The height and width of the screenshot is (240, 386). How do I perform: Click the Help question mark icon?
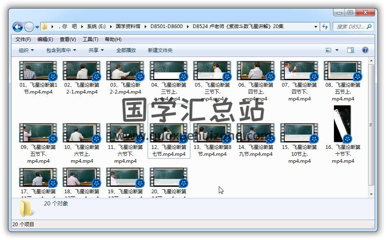[365, 50]
